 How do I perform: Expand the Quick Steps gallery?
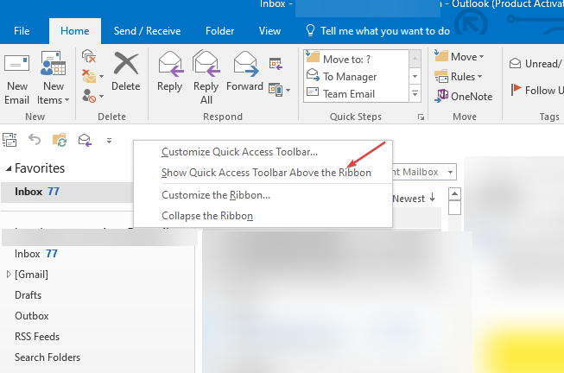[x=415, y=94]
